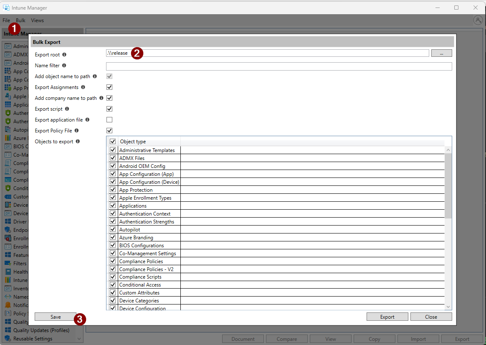486x345 pixels.
Task: Click the Import button in main window
Action: pyautogui.click(x=418, y=339)
